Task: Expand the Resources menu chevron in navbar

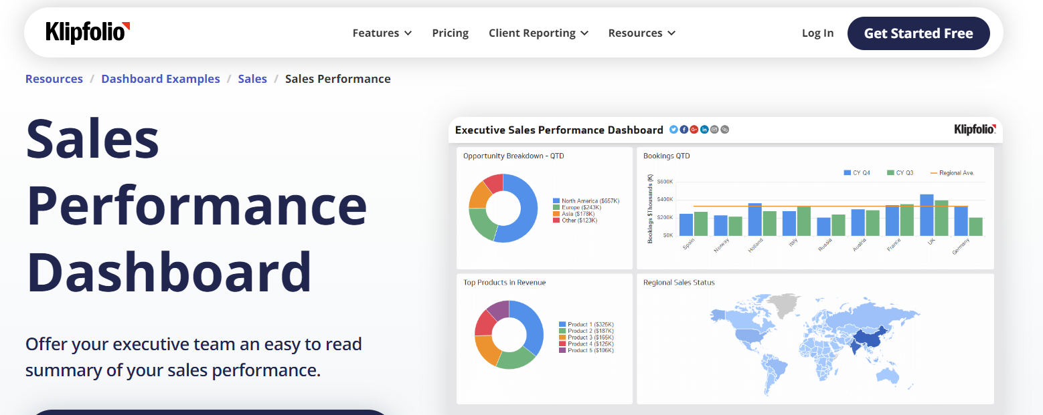Action: tap(671, 33)
